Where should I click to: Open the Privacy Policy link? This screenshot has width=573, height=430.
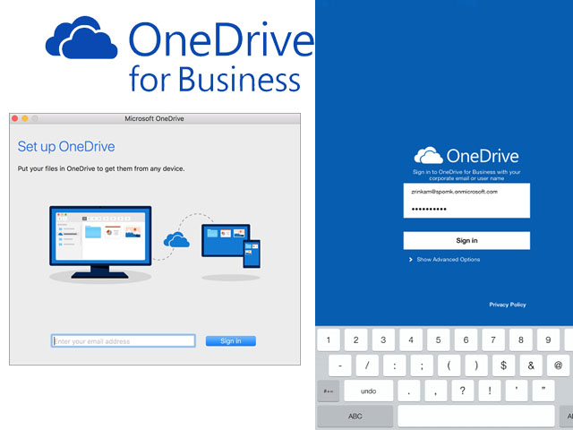click(x=508, y=305)
